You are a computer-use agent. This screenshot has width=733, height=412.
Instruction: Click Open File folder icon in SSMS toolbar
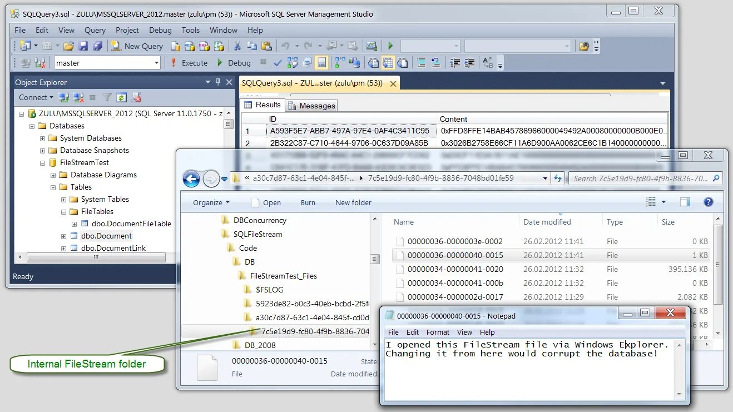click(x=68, y=46)
